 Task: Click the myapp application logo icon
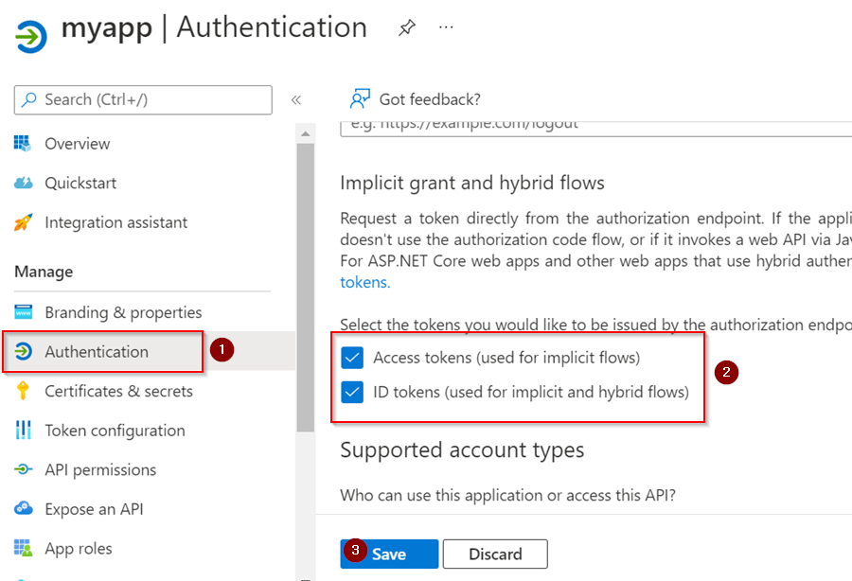[x=31, y=36]
